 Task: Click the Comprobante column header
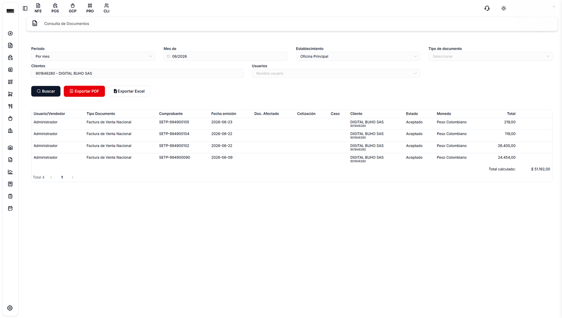171,114
